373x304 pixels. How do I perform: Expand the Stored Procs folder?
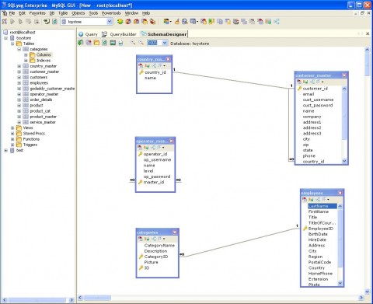tap(12, 134)
